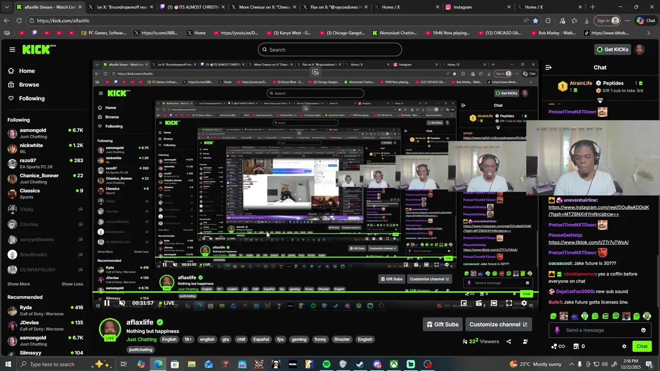This screenshot has height=371, width=660.
Task: Open asmongold channel in Following list
Action: click(x=45, y=133)
